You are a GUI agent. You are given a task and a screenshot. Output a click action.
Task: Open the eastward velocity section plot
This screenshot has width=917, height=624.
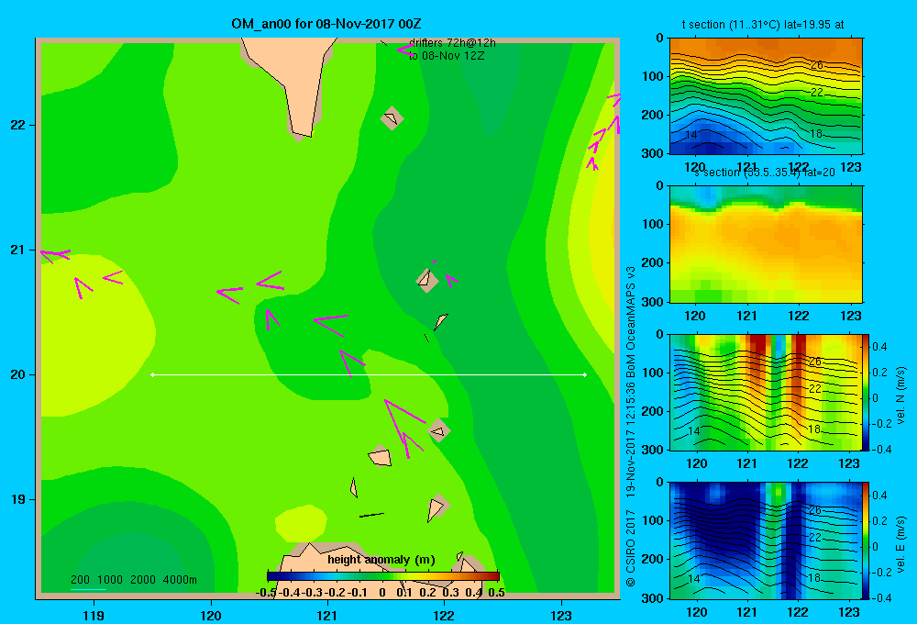[766, 540]
